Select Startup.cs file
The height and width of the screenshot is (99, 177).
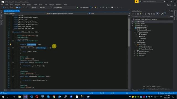[142, 55]
